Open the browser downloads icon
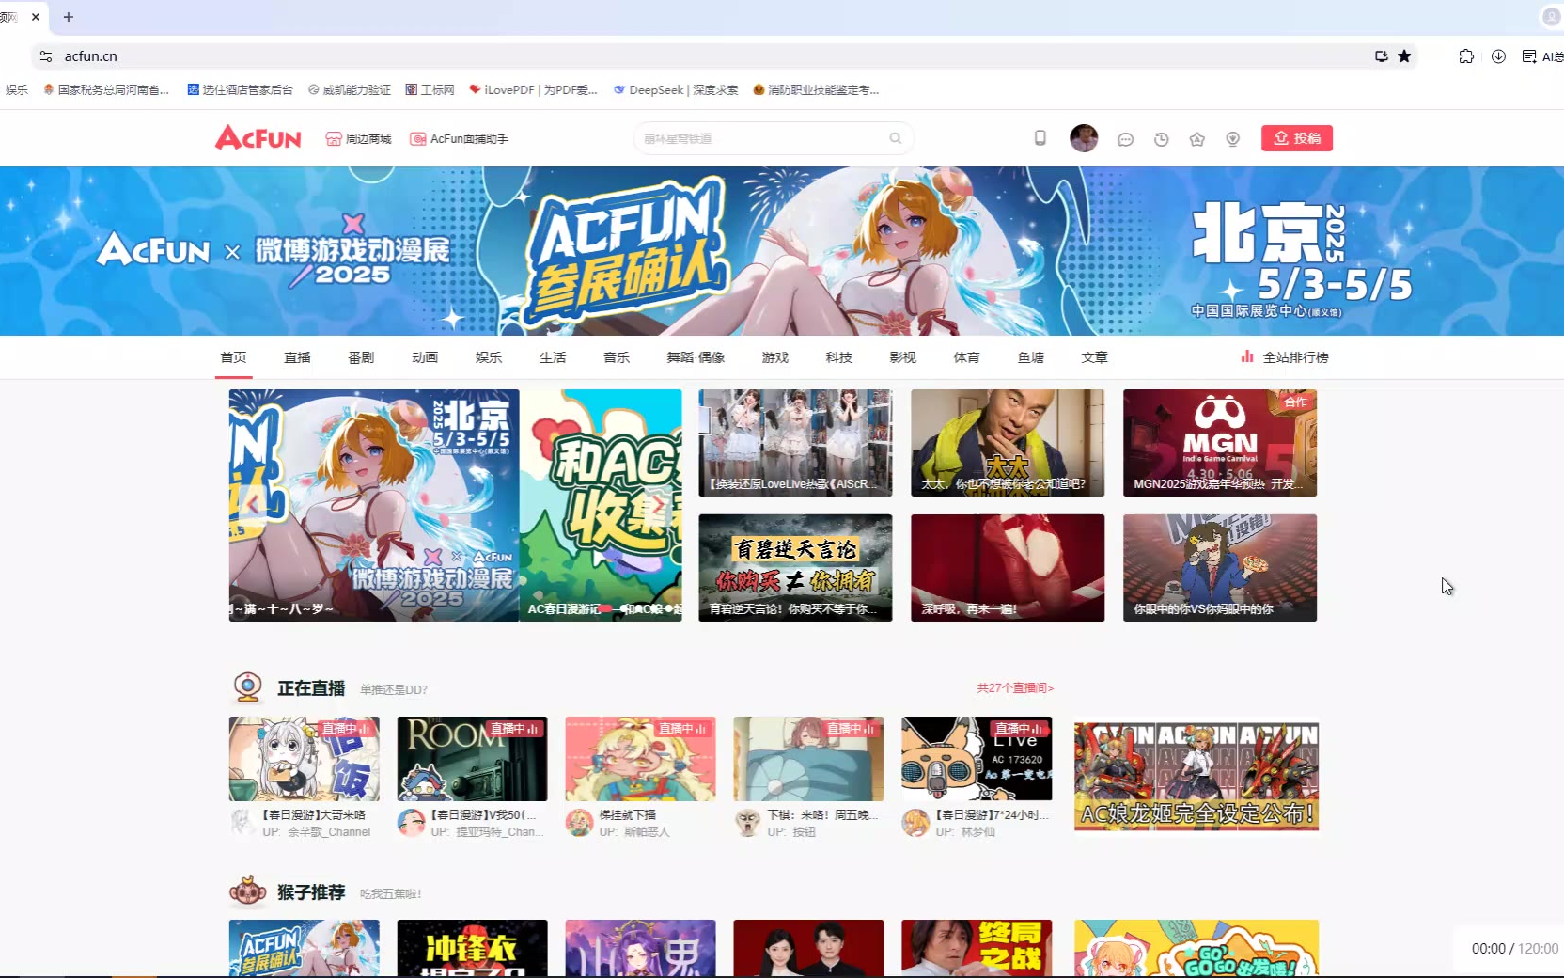1564x978 pixels. click(x=1498, y=56)
